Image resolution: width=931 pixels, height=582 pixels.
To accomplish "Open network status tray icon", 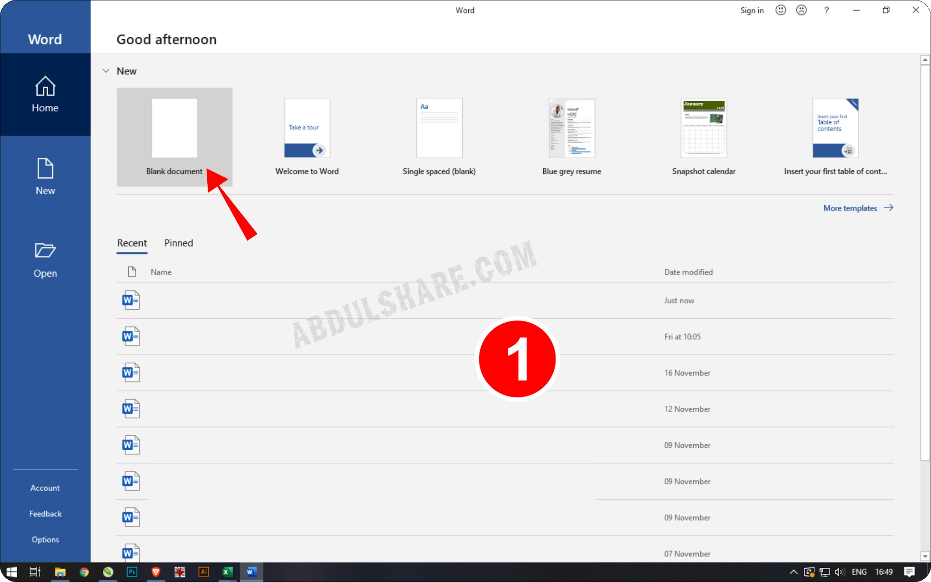I will (x=825, y=572).
